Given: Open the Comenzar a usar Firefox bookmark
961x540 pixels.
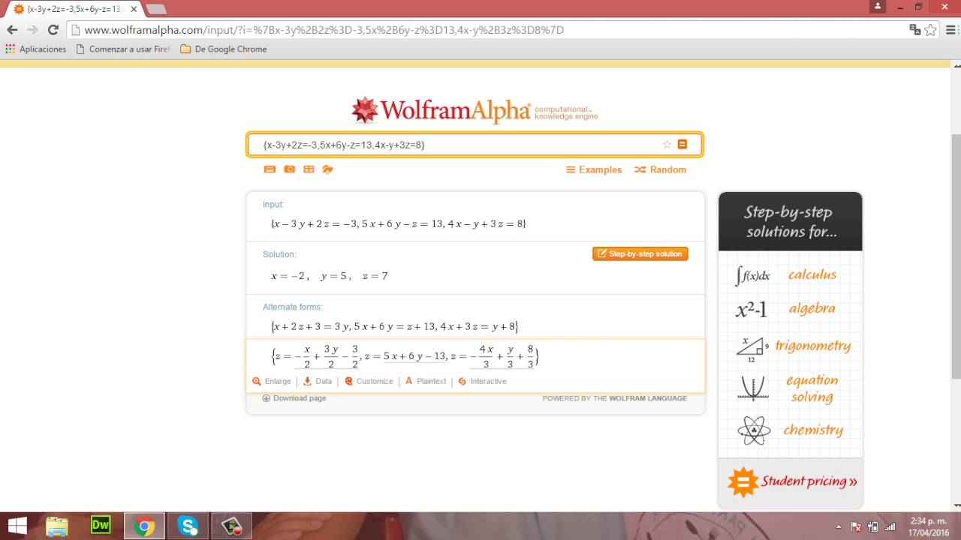Looking at the screenshot, I should click(x=123, y=49).
